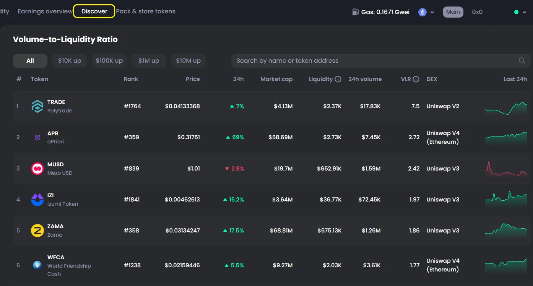
Task: Click rank #1764 in TRADE row
Action: click(x=132, y=106)
